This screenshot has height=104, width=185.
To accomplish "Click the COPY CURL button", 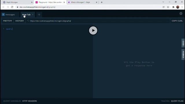I will [177, 21].
